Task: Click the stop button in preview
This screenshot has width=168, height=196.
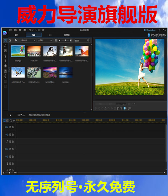Action: pos(99,108)
